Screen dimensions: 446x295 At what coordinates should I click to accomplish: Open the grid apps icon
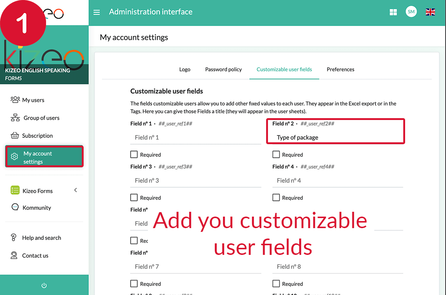click(x=393, y=12)
